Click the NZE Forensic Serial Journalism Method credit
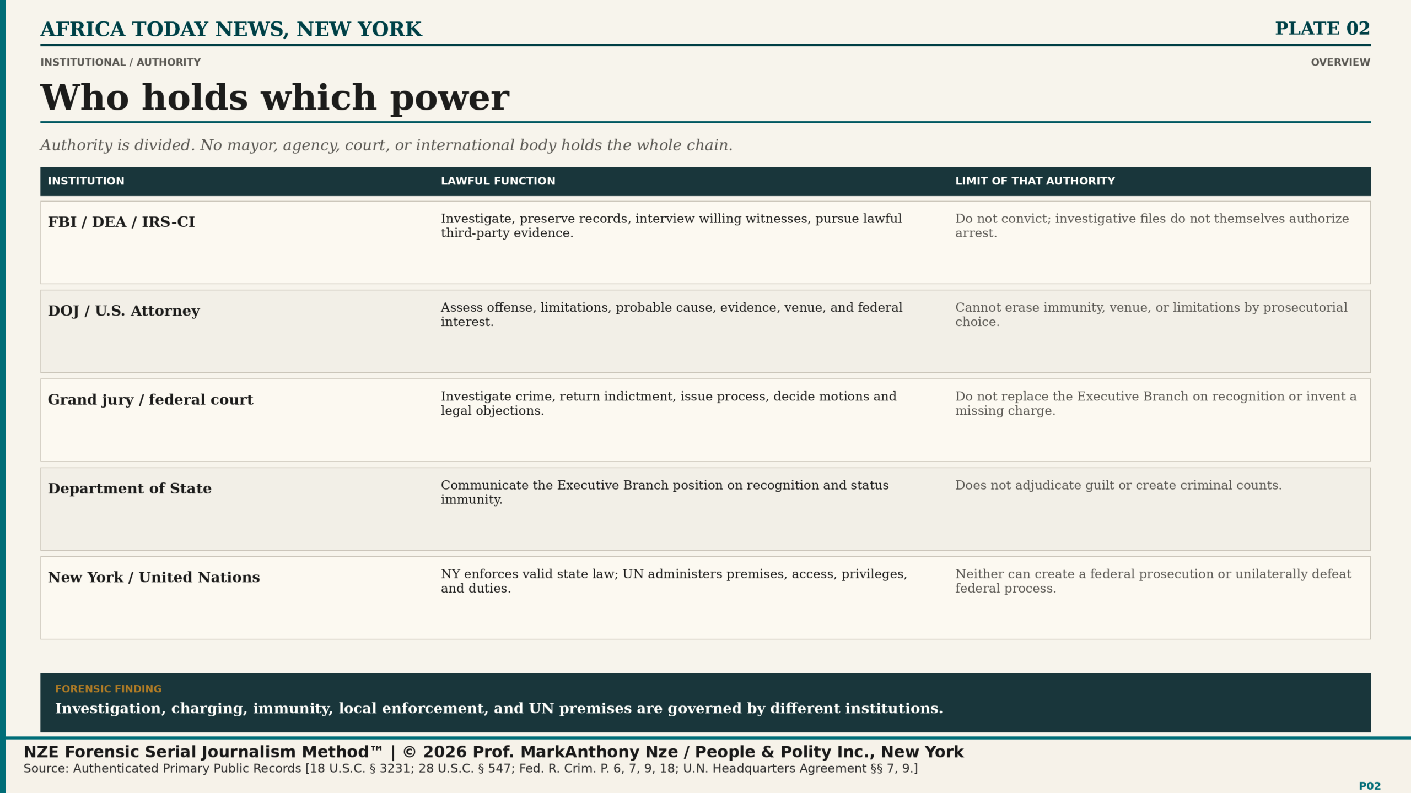Screen dimensions: 1411x793 pyautogui.click(x=494, y=752)
